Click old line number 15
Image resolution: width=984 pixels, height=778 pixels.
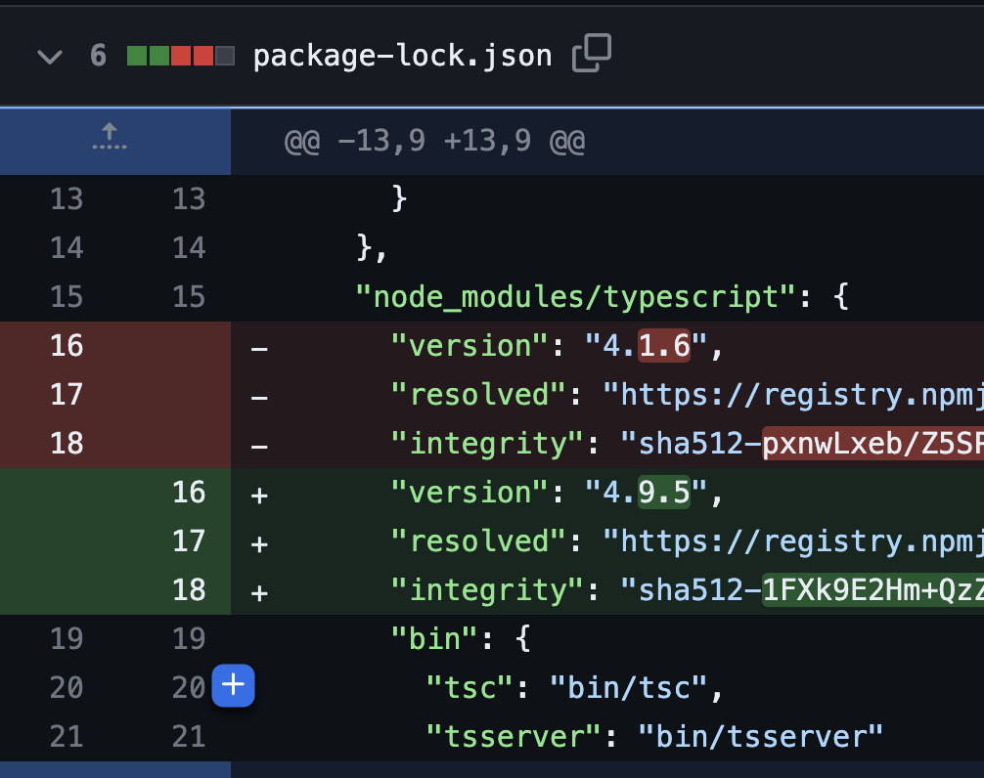click(67, 296)
